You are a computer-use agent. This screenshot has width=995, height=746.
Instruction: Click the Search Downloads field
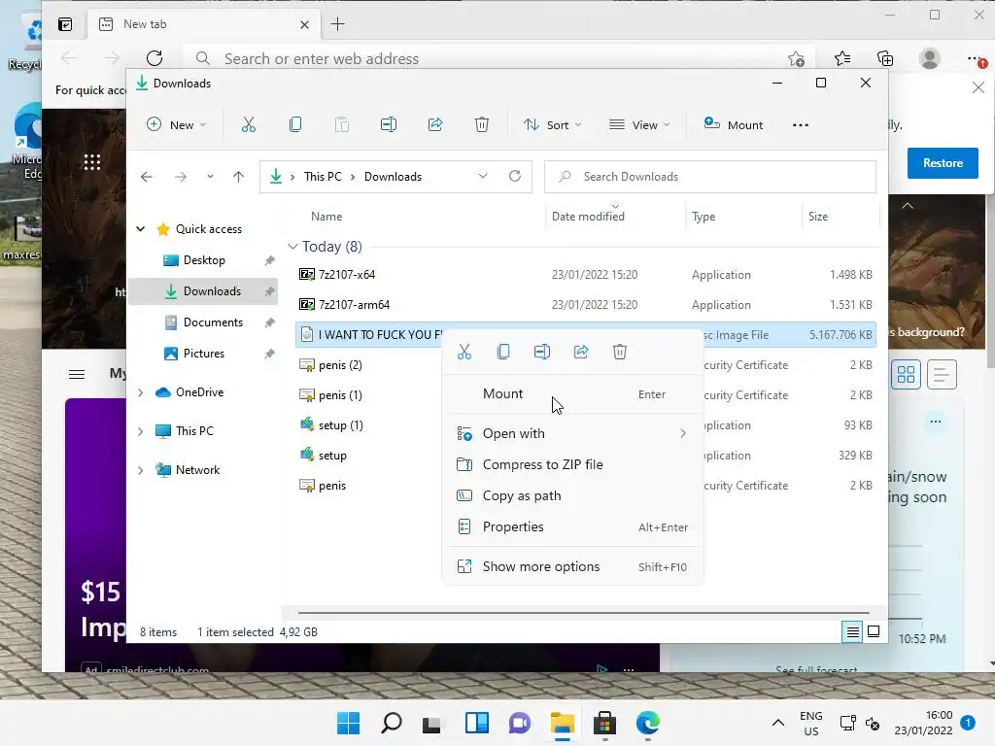710,177
